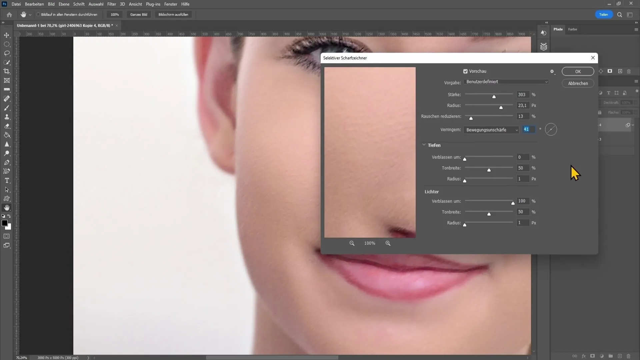Select the Brush tool
The image size is (640, 360).
click(x=7, y=108)
